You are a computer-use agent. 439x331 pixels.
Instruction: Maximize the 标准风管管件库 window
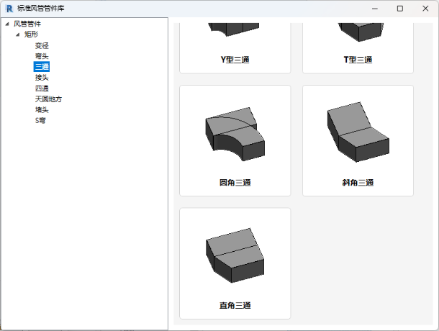(399, 9)
